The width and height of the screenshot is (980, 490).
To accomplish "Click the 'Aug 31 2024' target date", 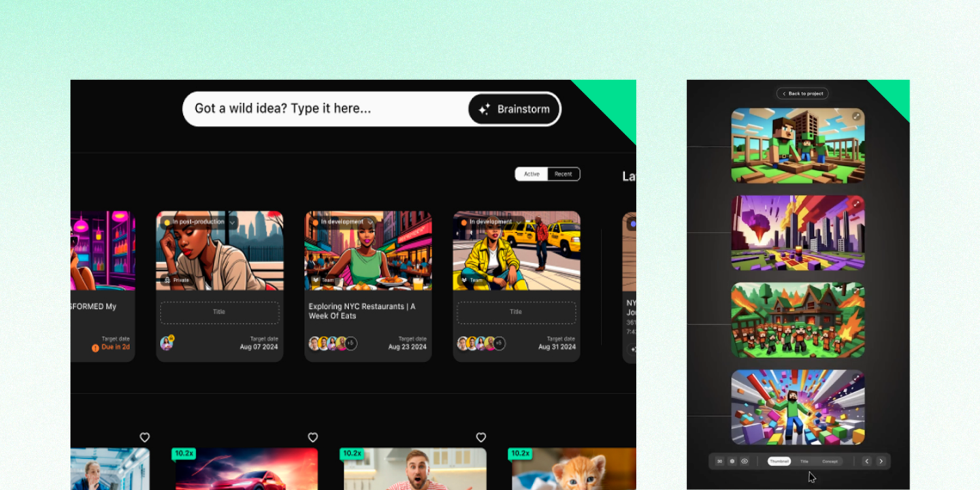I will click(557, 347).
